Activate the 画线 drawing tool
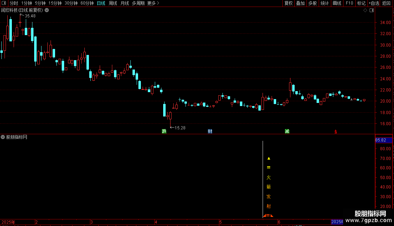Viewport: 394px width, 226px height. point(337,3)
